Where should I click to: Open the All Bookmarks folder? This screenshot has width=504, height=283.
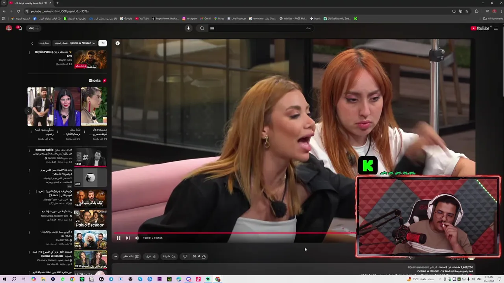493,18
